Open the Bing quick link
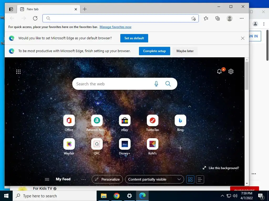 (180, 123)
